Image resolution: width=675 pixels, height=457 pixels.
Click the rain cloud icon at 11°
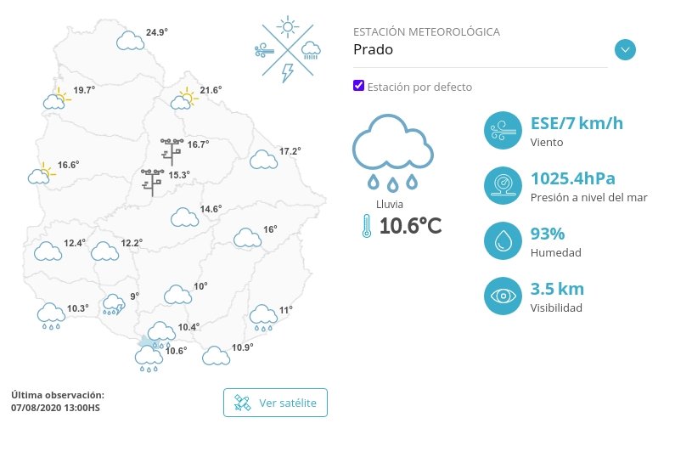pos(262,318)
